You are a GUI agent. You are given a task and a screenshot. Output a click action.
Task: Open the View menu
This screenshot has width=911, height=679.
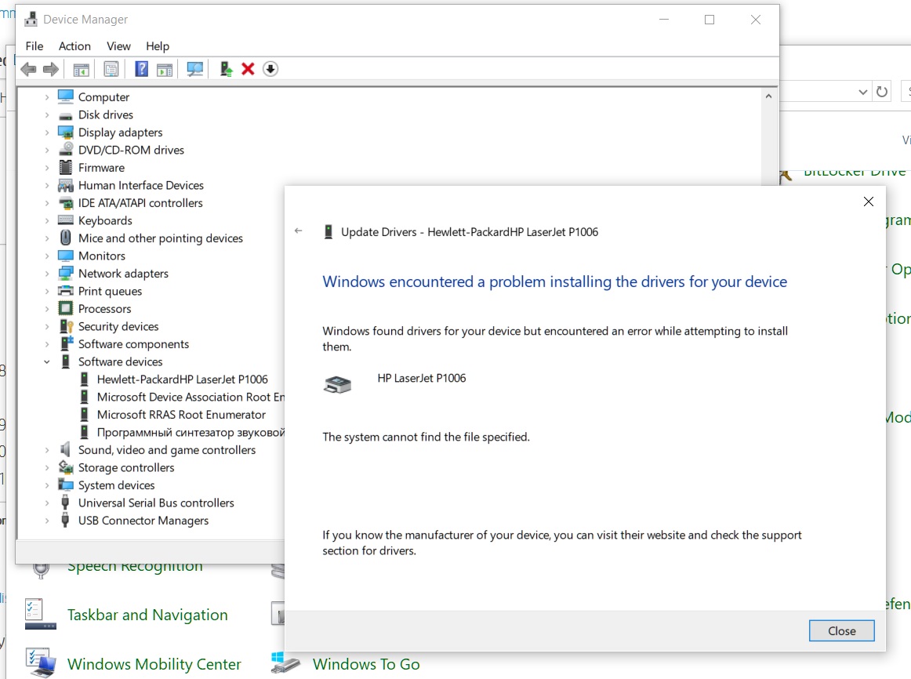[x=118, y=46]
